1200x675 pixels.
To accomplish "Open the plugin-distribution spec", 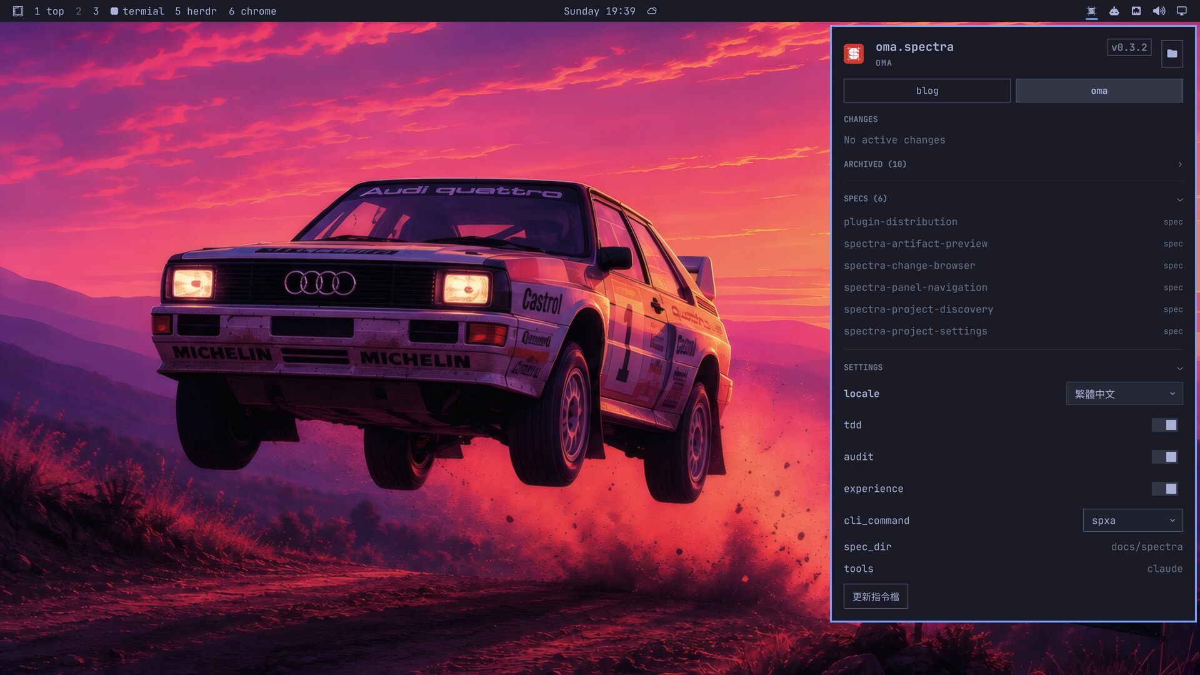I will point(1013,222).
